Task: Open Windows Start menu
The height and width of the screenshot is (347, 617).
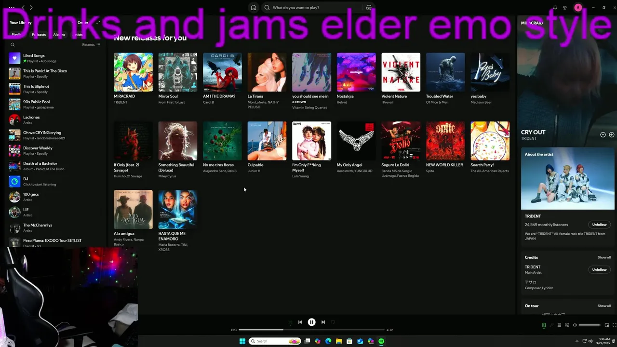Action: [242, 341]
